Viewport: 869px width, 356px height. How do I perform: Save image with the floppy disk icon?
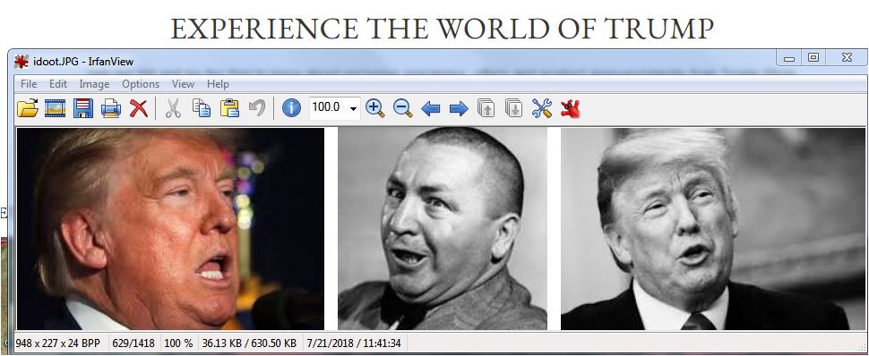(x=83, y=108)
